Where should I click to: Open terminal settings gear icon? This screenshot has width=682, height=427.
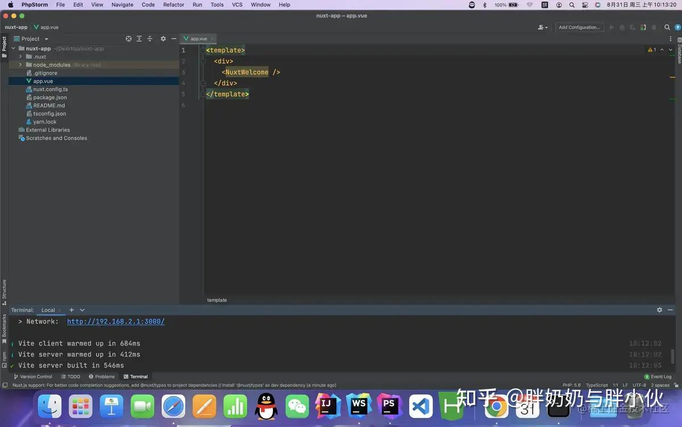[659, 310]
